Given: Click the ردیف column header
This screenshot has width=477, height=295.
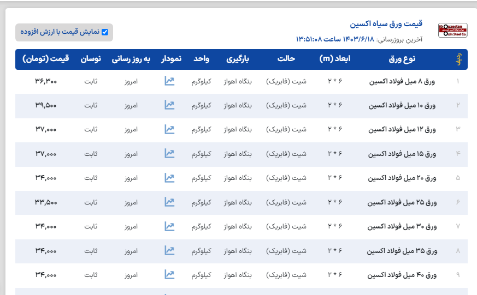Looking at the screenshot, I should [458, 59].
